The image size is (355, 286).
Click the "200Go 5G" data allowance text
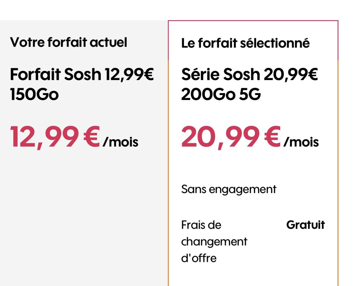tap(221, 94)
